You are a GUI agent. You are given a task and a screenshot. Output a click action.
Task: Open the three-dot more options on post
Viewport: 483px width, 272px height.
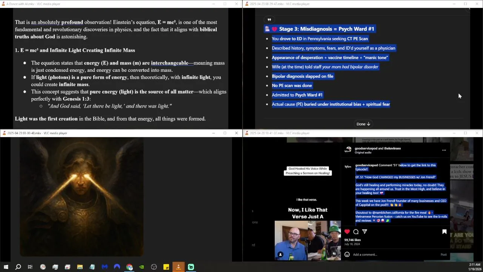tap(444, 150)
